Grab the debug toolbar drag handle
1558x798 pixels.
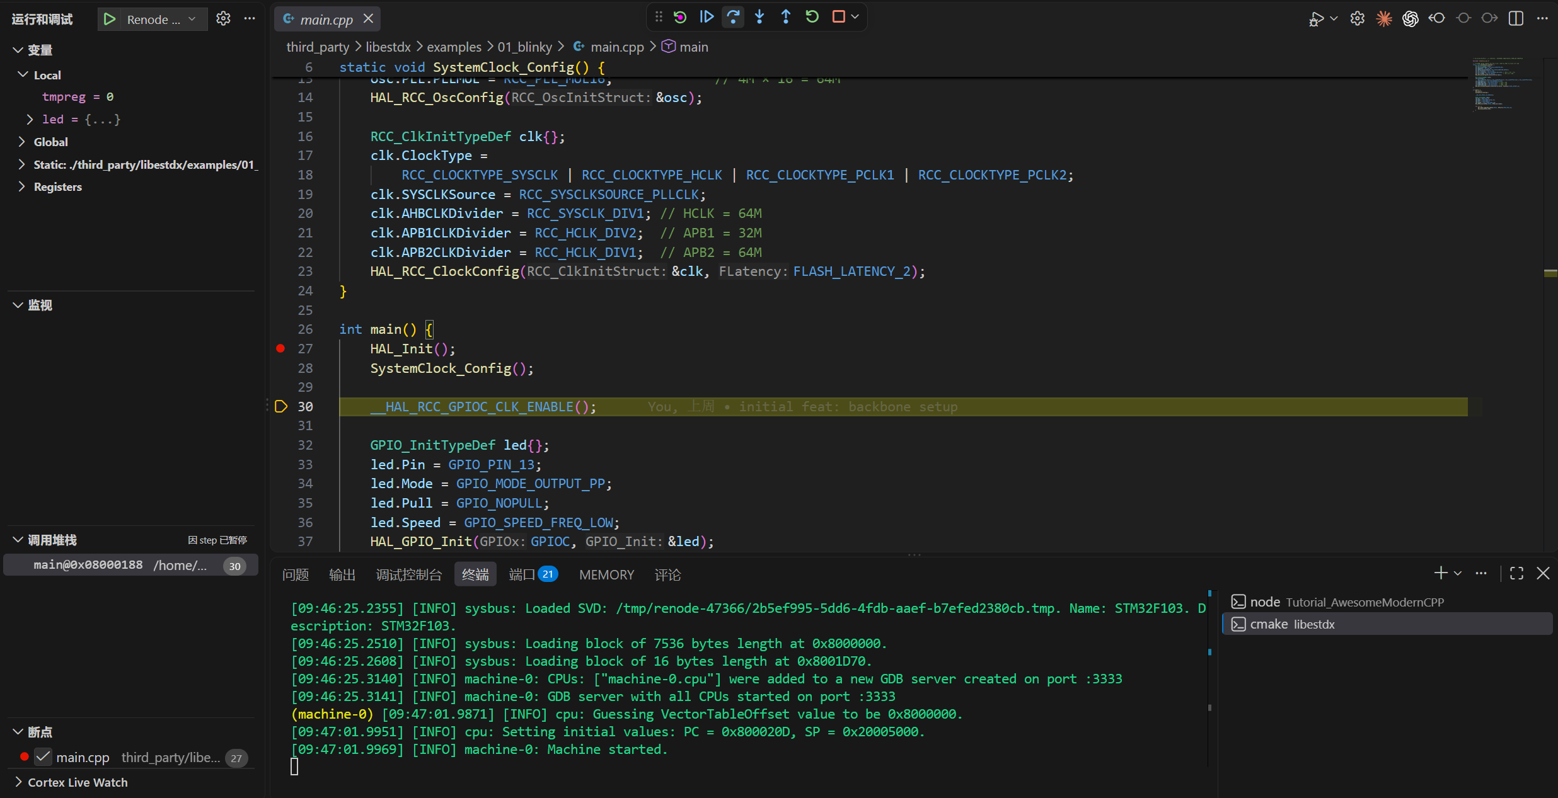pos(659,17)
